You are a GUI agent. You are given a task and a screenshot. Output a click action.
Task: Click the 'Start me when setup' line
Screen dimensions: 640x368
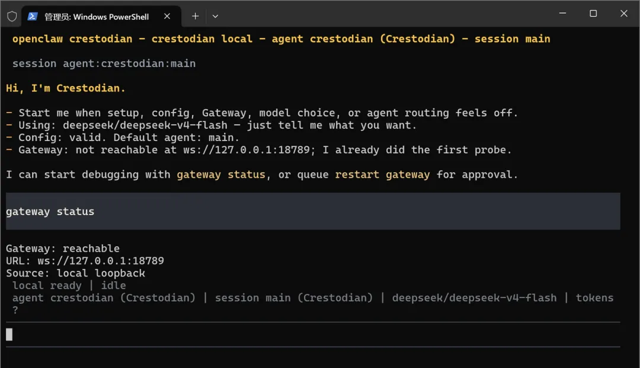[x=262, y=113]
